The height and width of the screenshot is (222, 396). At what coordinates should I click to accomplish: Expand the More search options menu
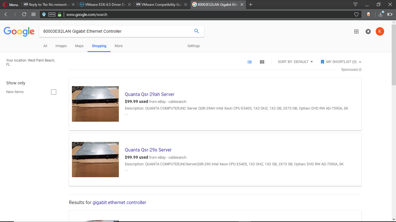119,46
